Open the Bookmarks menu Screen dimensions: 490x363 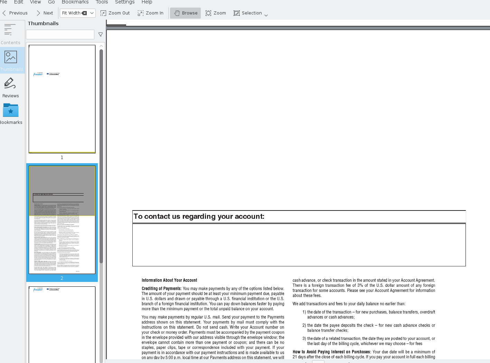tap(75, 2)
